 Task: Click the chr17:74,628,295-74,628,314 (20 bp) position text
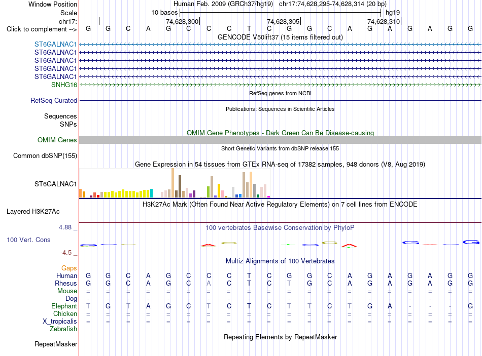(333, 4)
